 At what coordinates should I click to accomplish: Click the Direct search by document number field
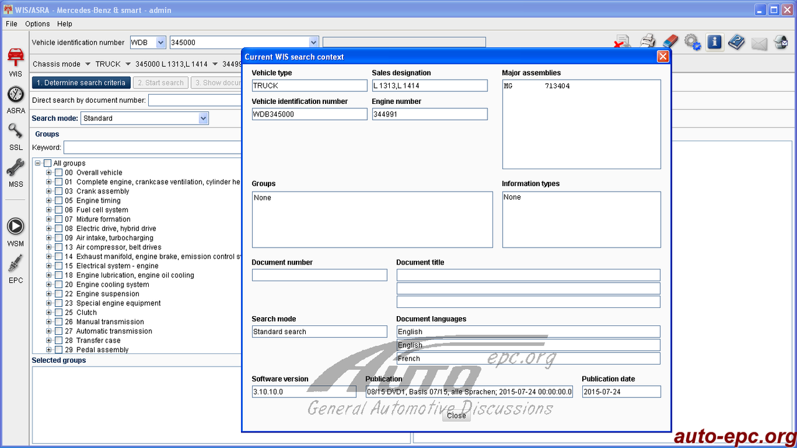click(x=195, y=100)
